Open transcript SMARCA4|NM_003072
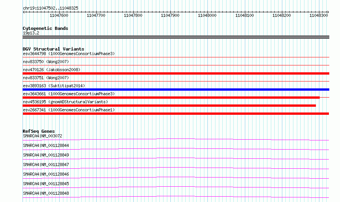 (x=42, y=136)
